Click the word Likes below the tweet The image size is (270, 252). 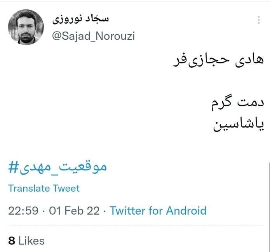click(x=31, y=241)
